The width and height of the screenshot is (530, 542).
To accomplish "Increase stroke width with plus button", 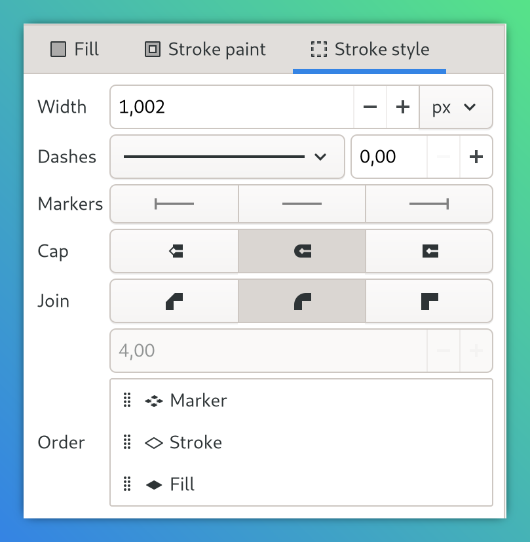I will point(402,107).
